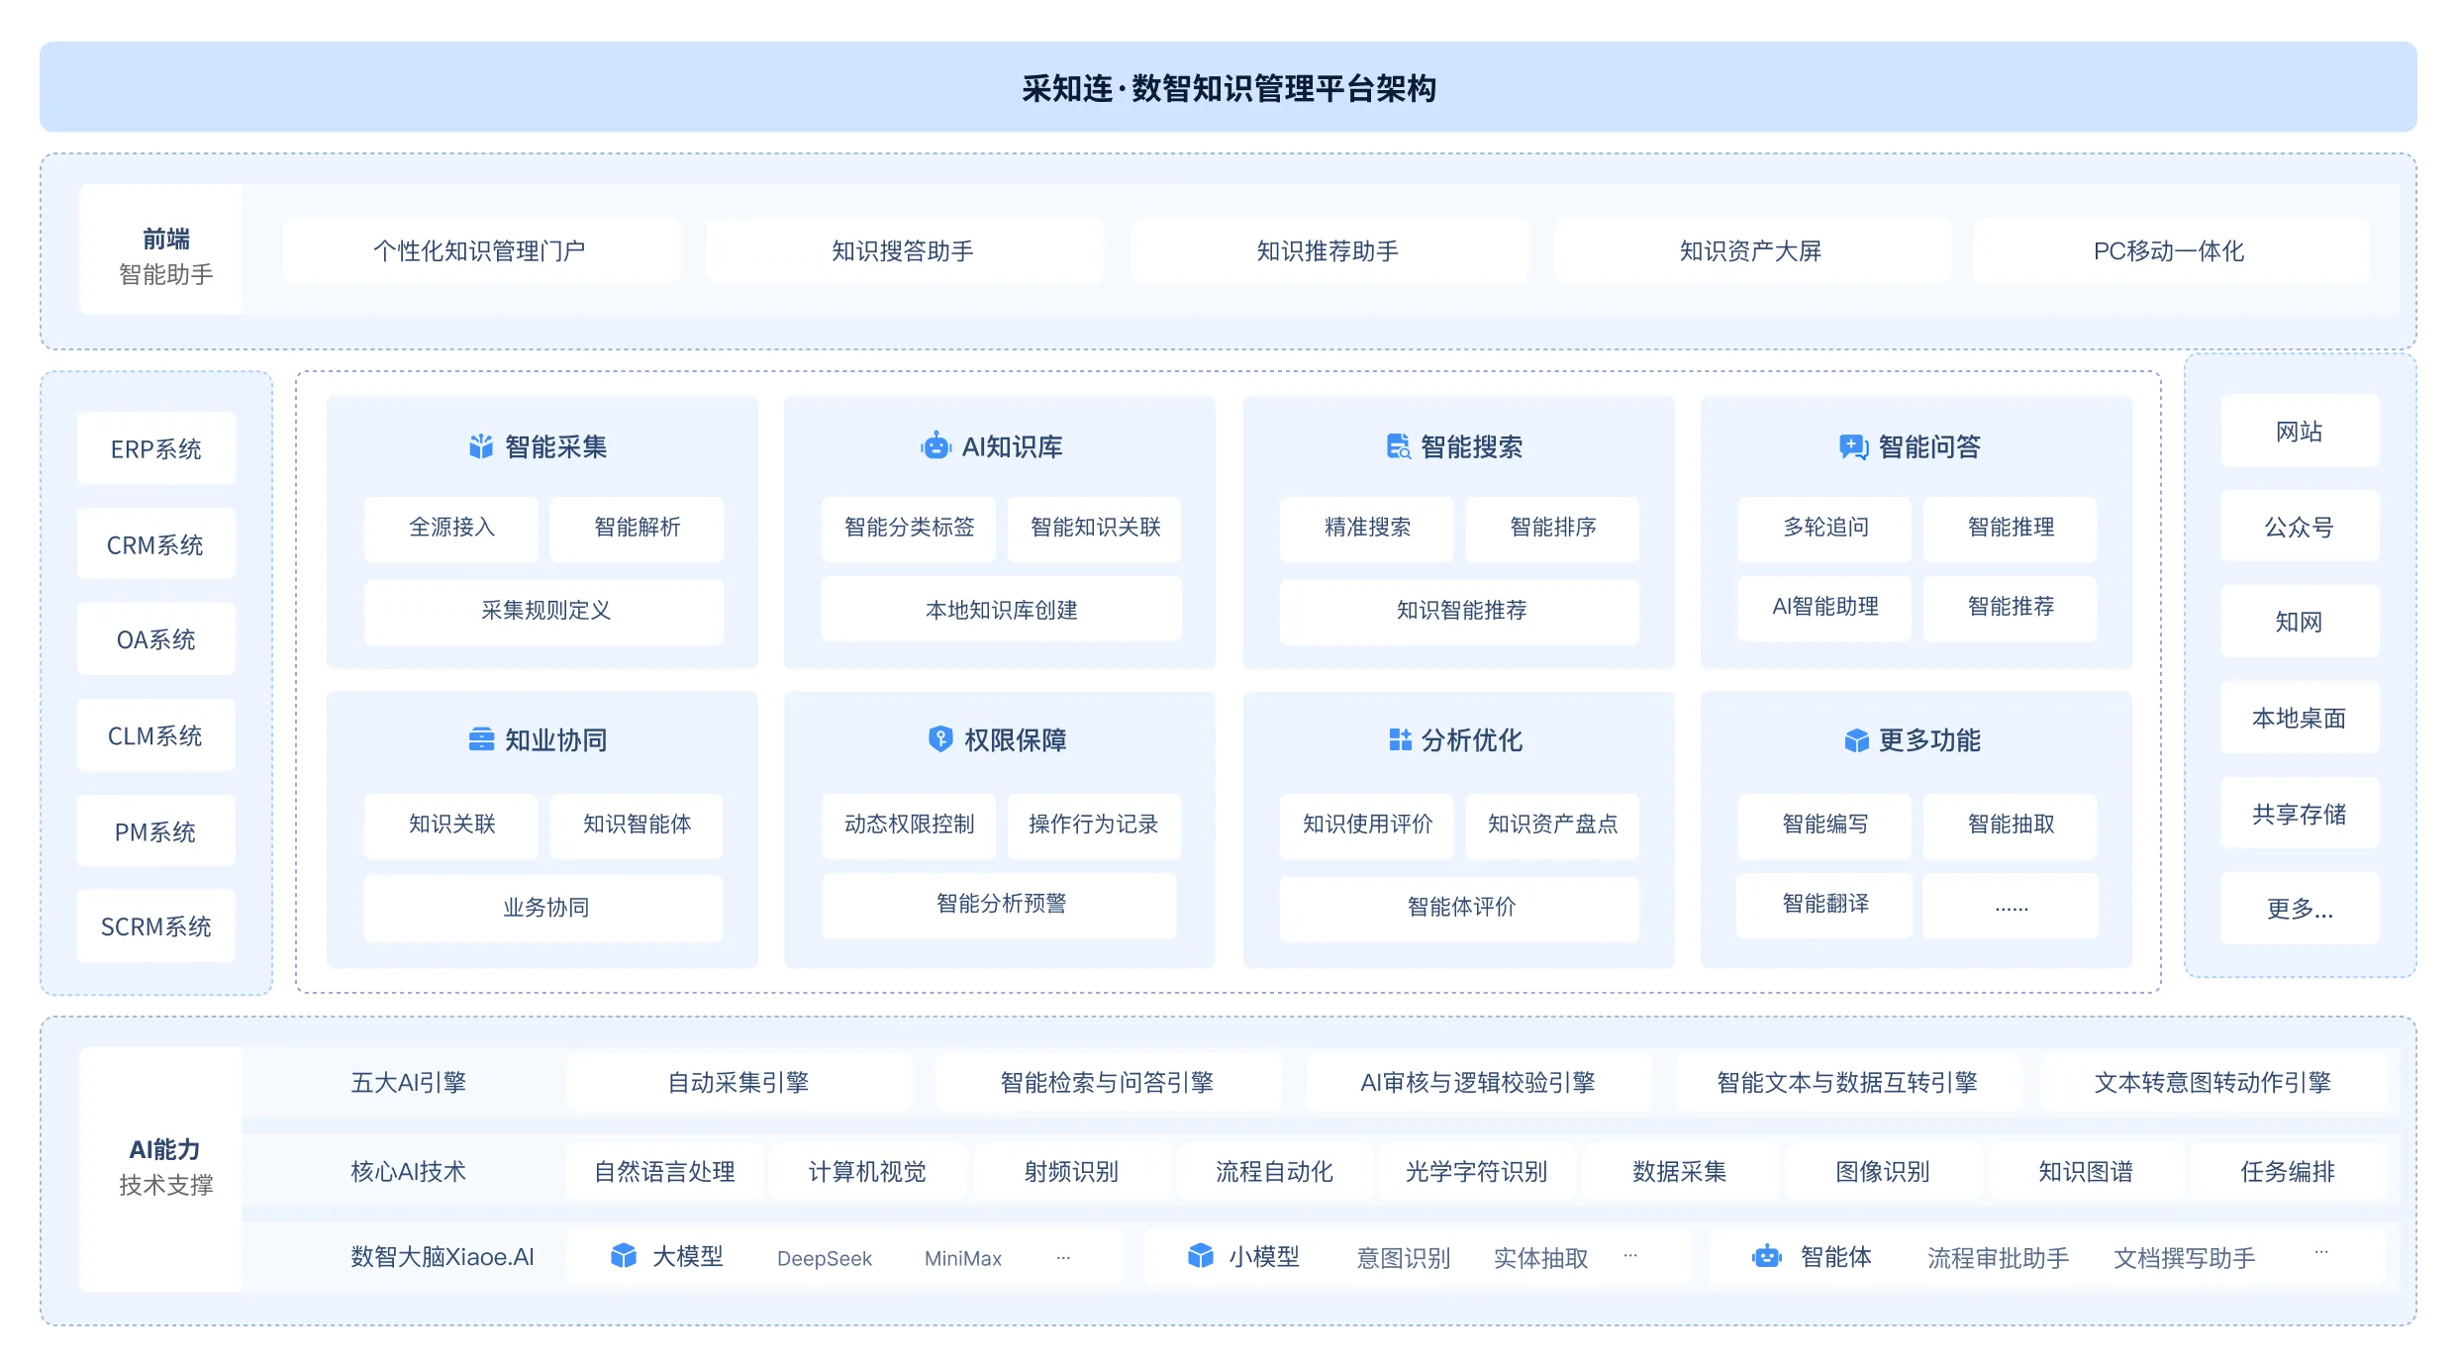This screenshot has width=2459, height=1362.
Task: Click the 公众号 source box
Action: (x=2300, y=527)
